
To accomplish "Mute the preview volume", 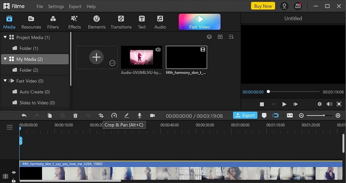I will pos(329,104).
